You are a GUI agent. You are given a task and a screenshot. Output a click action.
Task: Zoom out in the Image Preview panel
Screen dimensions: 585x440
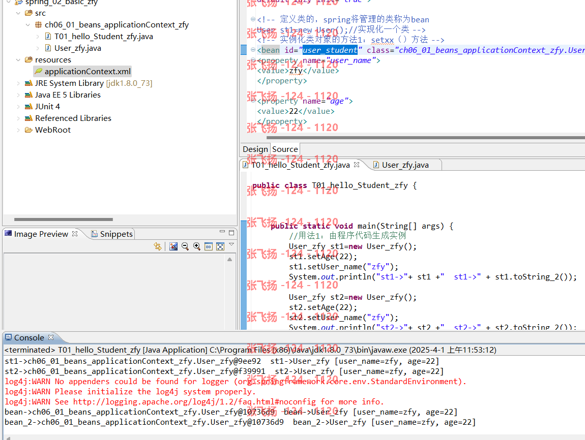pyautogui.click(x=185, y=246)
